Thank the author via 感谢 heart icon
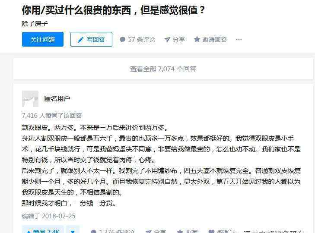The image size is (315, 233). tap(211, 231)
